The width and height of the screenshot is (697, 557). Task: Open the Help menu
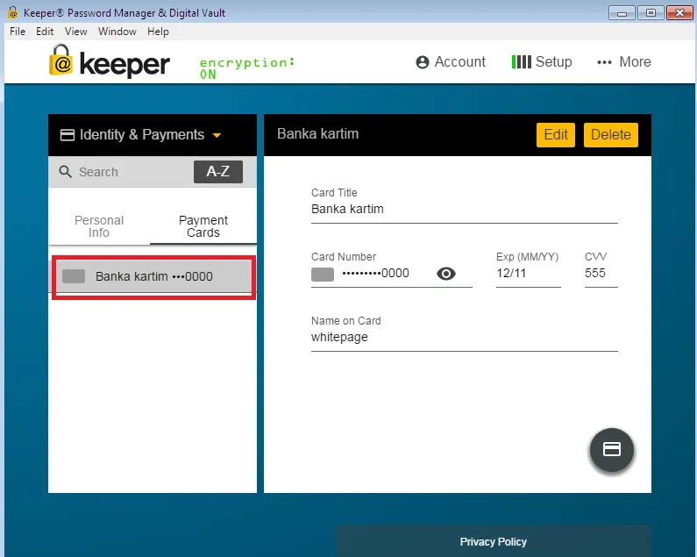point(158,32)
